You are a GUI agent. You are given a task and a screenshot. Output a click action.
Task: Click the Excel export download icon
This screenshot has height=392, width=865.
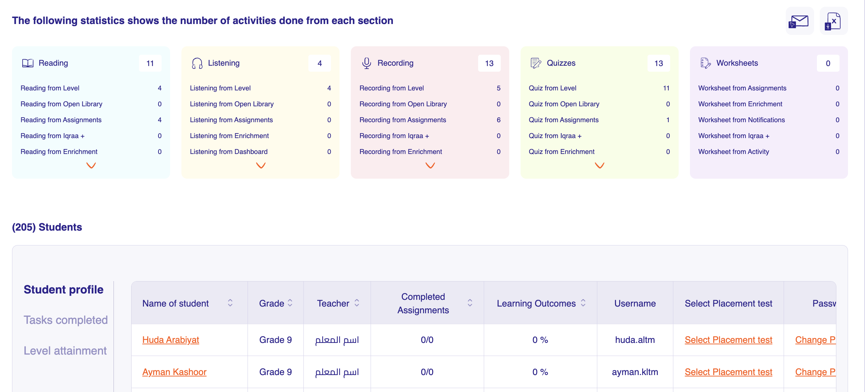coord(833,21)
